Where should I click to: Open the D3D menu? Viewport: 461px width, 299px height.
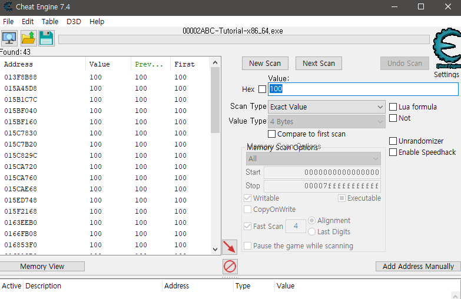pyautogui.click(x=74, y=21)
